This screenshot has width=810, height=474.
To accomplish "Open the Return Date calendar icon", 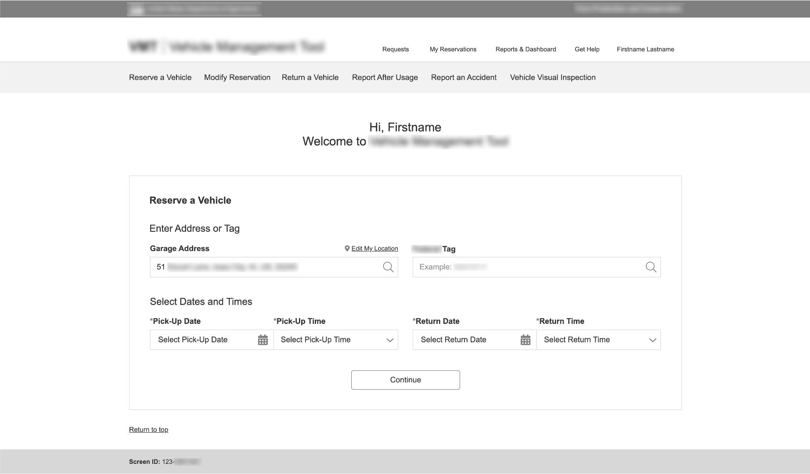I will pos(526,340).
